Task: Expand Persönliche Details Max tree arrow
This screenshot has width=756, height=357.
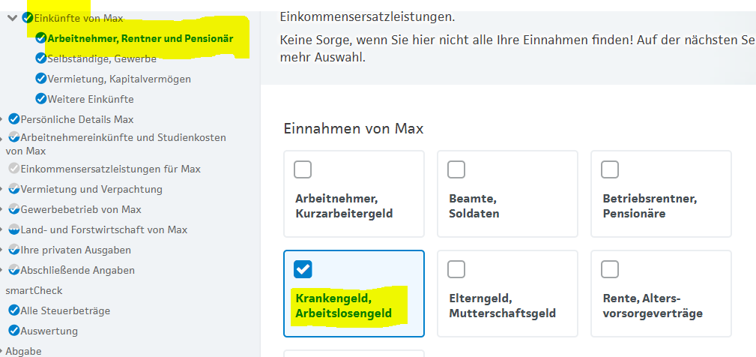Action: [x=4, y=119]
